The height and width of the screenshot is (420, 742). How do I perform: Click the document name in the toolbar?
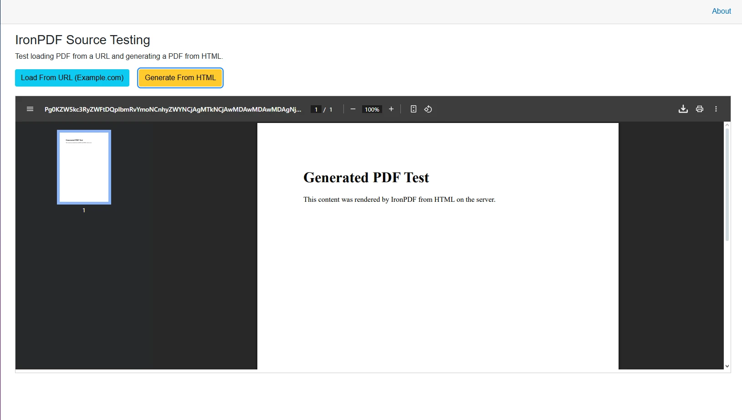173,109
